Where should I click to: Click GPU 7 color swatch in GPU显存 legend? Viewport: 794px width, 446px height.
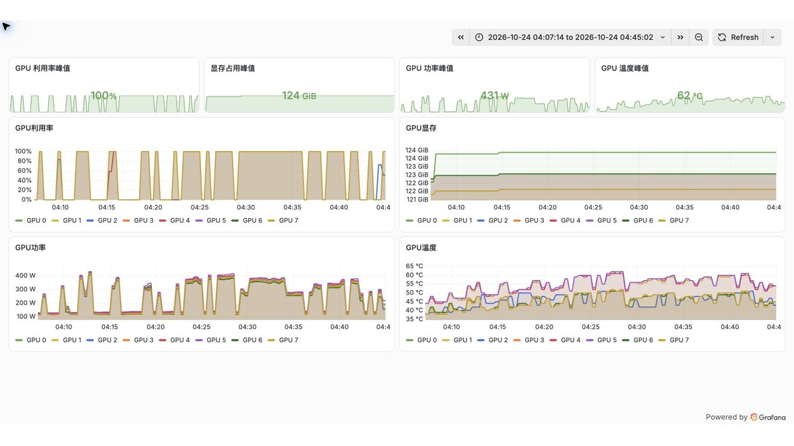point(662,221)
